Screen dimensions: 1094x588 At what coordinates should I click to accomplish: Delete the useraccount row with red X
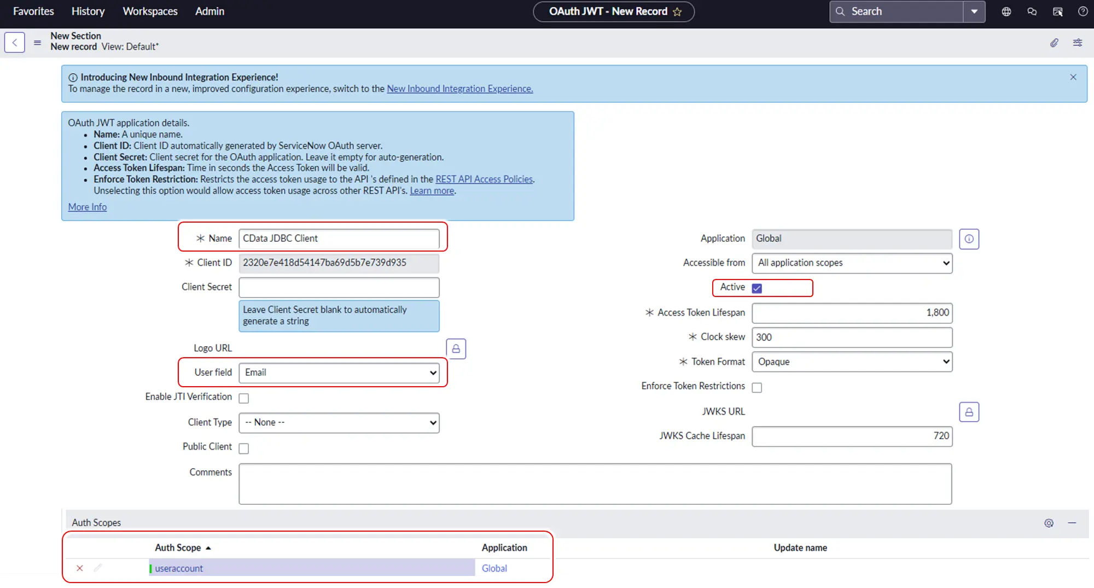click(80, 568)
